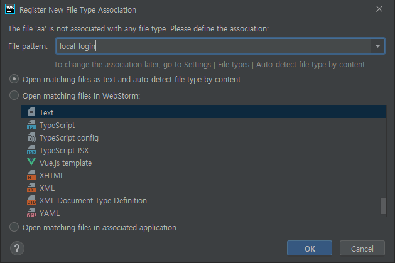Select XML in the file type list
This screenshot has width=395, height=263.
pos(203,188)
